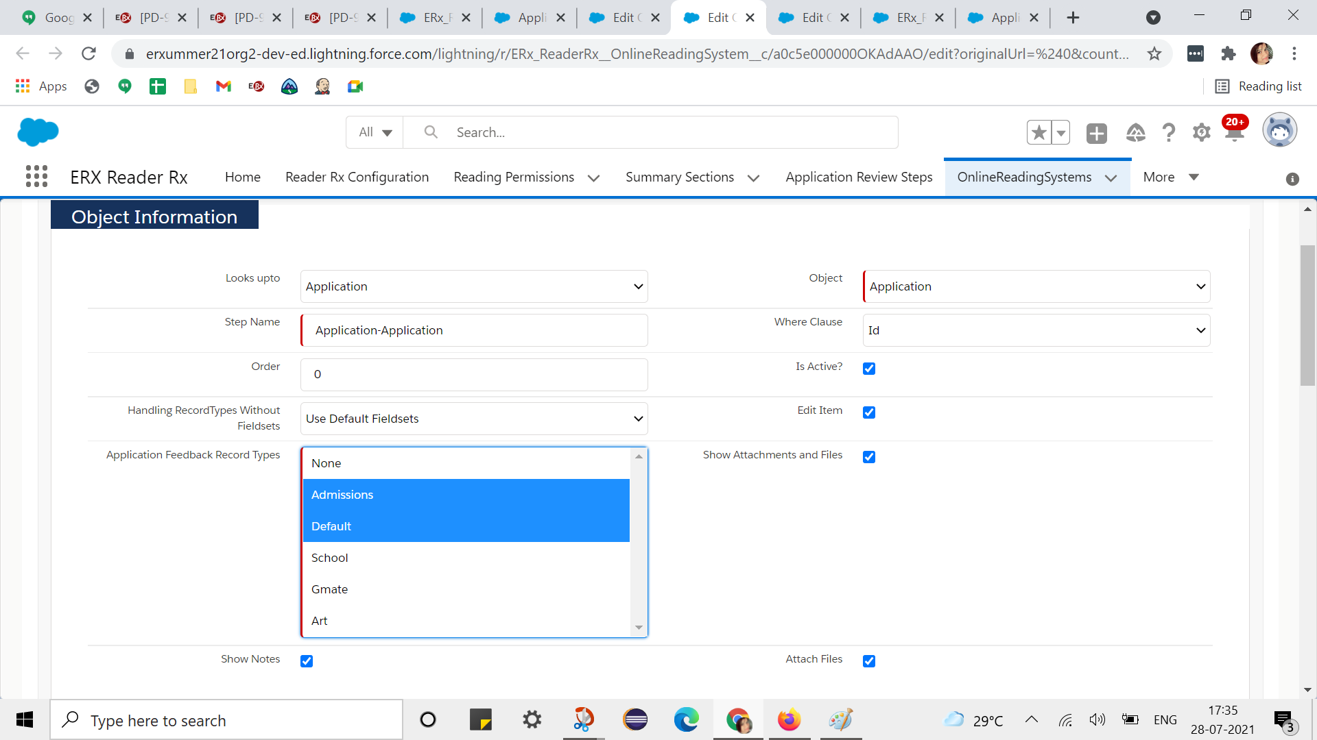Viewport: 1317px width, 740px height.
Task: Open the Global Actions plus icon
Action: (1096, 133)
